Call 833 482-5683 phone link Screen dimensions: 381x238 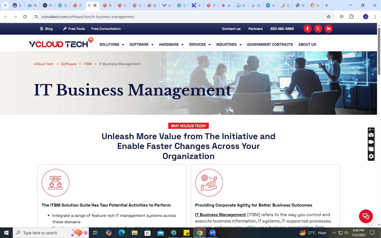[282, 29]
